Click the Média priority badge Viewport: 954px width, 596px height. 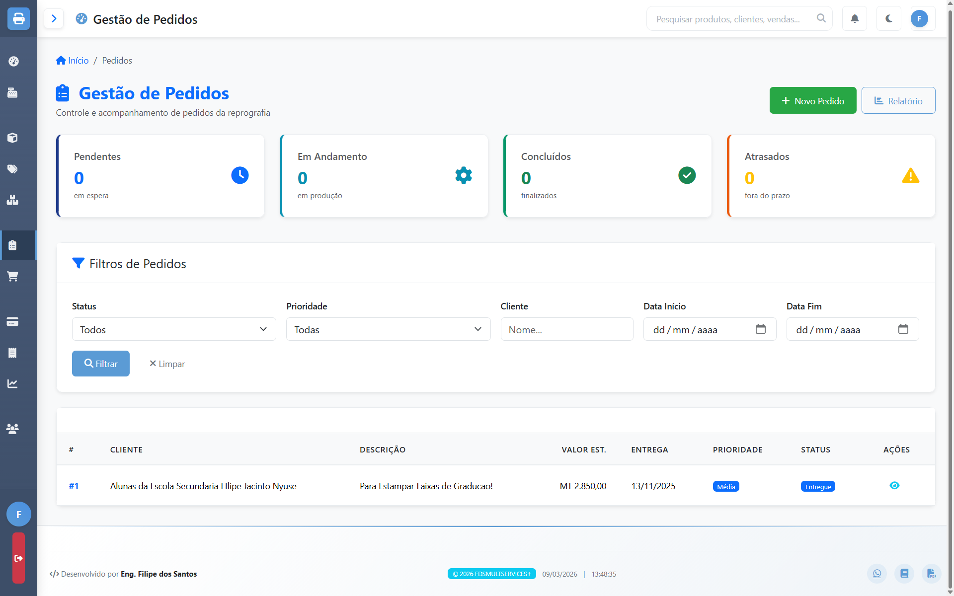coord(725,486)
